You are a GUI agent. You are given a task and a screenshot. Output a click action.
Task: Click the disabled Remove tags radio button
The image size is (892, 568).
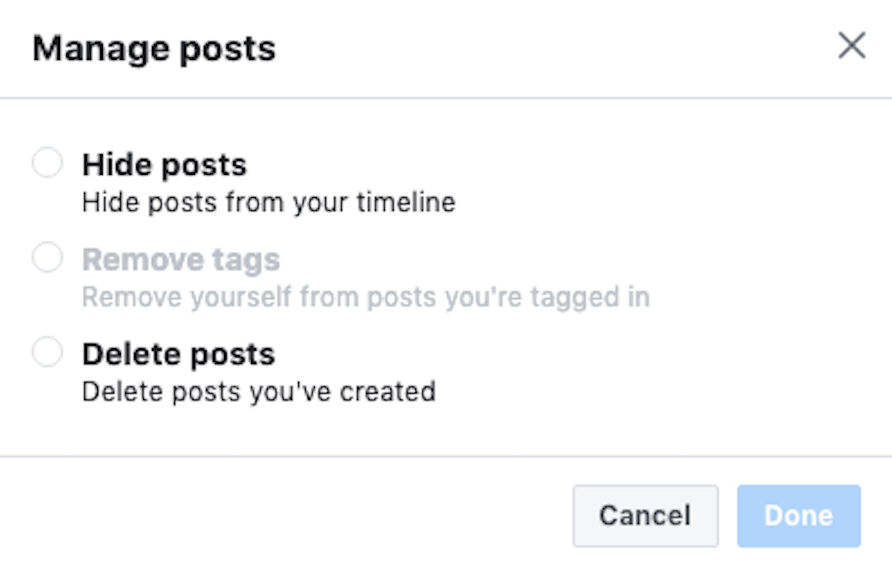pos(47,257)
